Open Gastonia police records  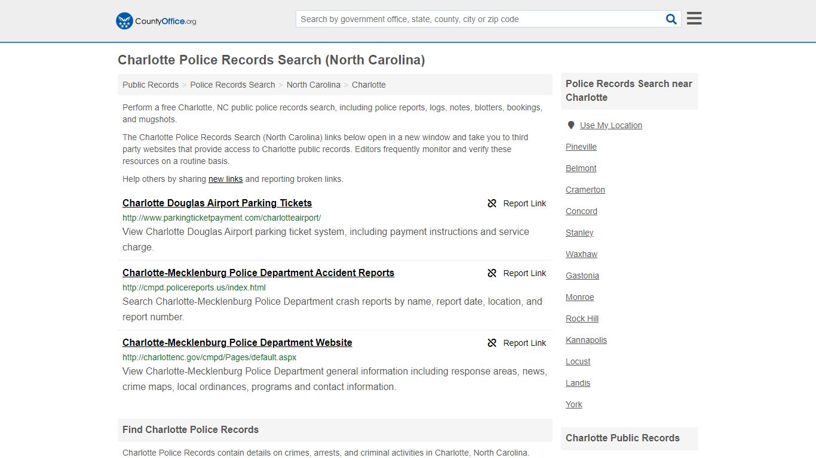pyautogui.click(x=582, y=276)
